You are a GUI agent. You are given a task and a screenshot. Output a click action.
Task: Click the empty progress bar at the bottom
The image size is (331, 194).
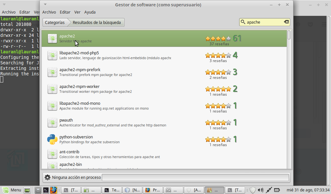[195, 178]
